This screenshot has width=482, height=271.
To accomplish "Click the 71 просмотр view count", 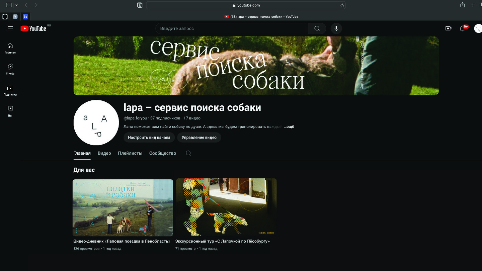I will pyautogui.click(x=185, y=249).
